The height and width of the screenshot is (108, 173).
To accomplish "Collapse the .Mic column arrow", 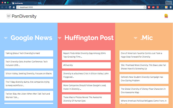I will pos(135,38).
